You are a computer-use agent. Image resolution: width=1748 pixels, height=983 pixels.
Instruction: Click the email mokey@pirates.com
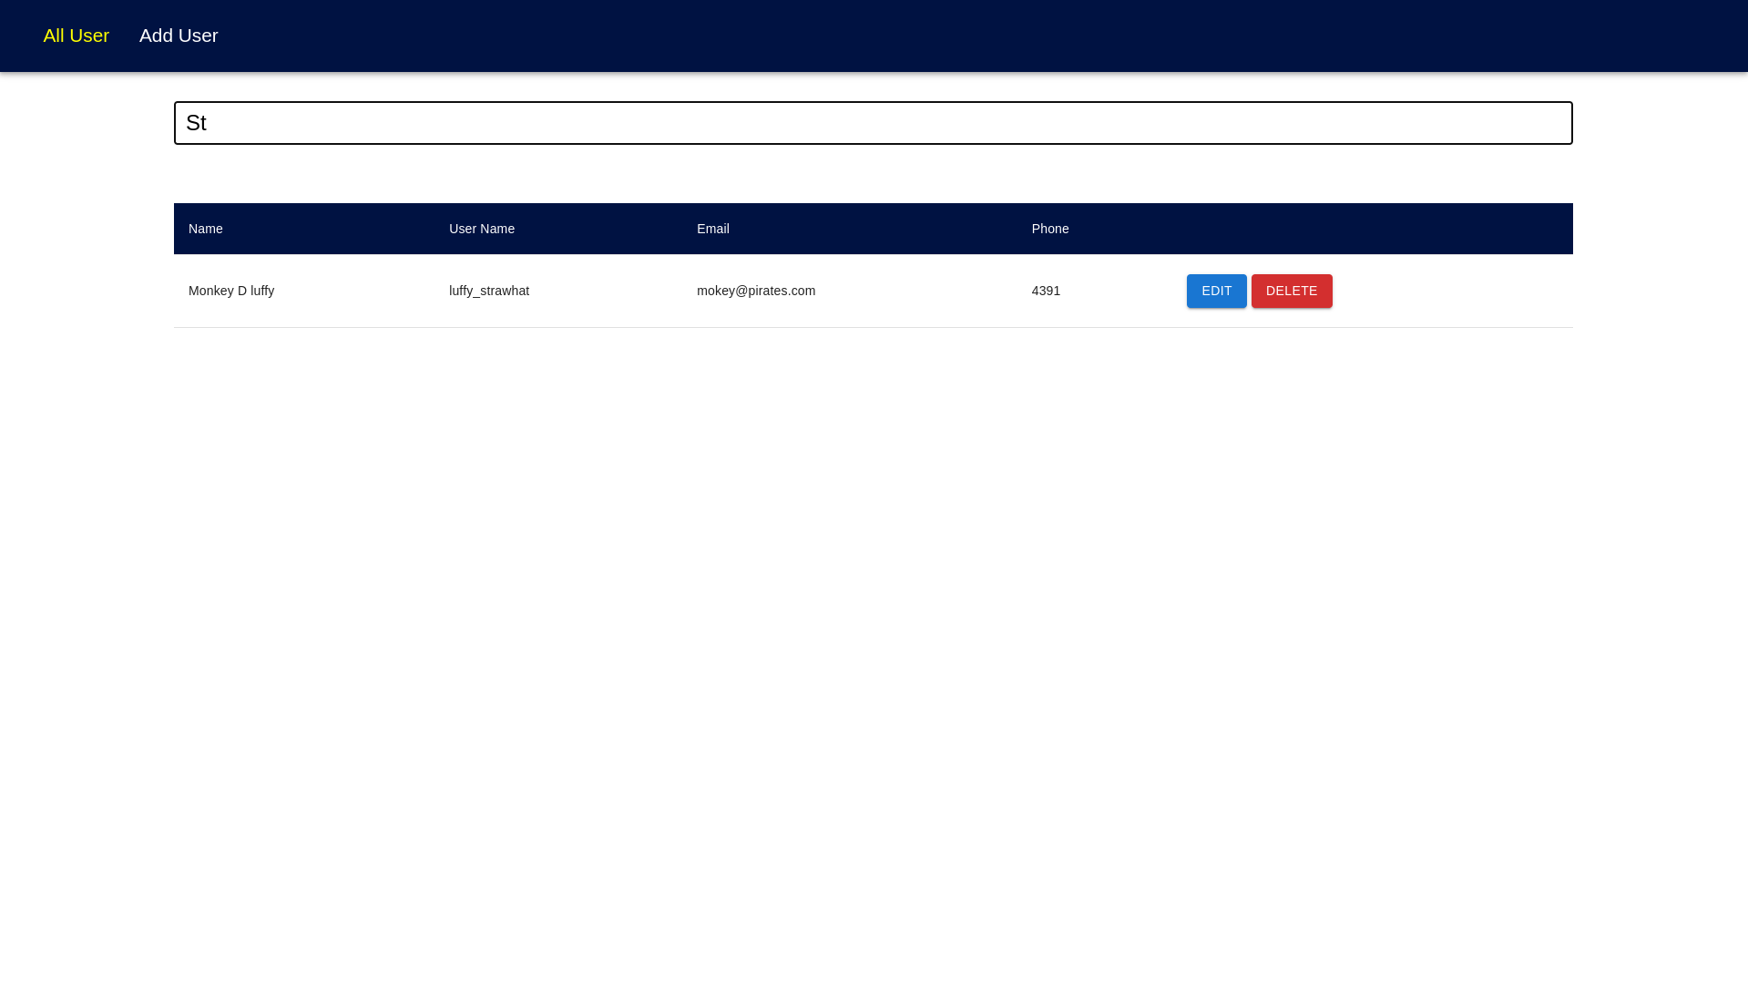tap(755, 291)
